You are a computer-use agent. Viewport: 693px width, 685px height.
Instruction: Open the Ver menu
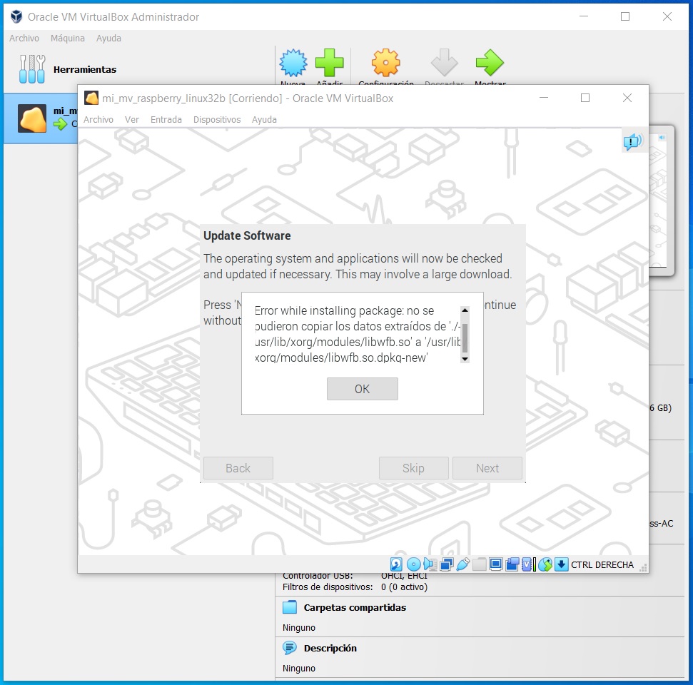[132, 119]
